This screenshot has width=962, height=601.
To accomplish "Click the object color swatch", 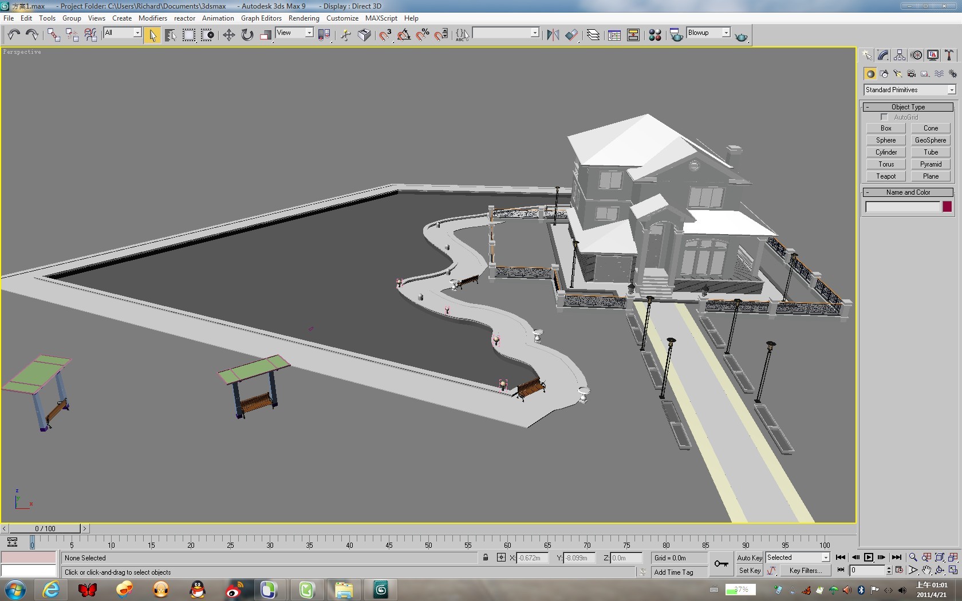I will click(947, 207).
